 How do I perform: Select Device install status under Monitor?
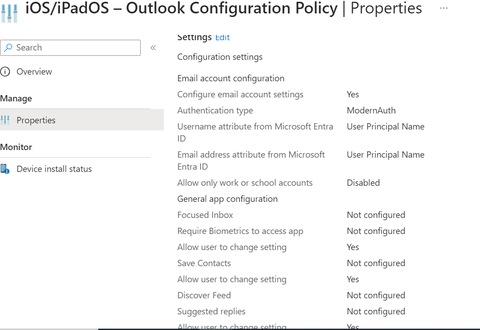click(54, 169)
